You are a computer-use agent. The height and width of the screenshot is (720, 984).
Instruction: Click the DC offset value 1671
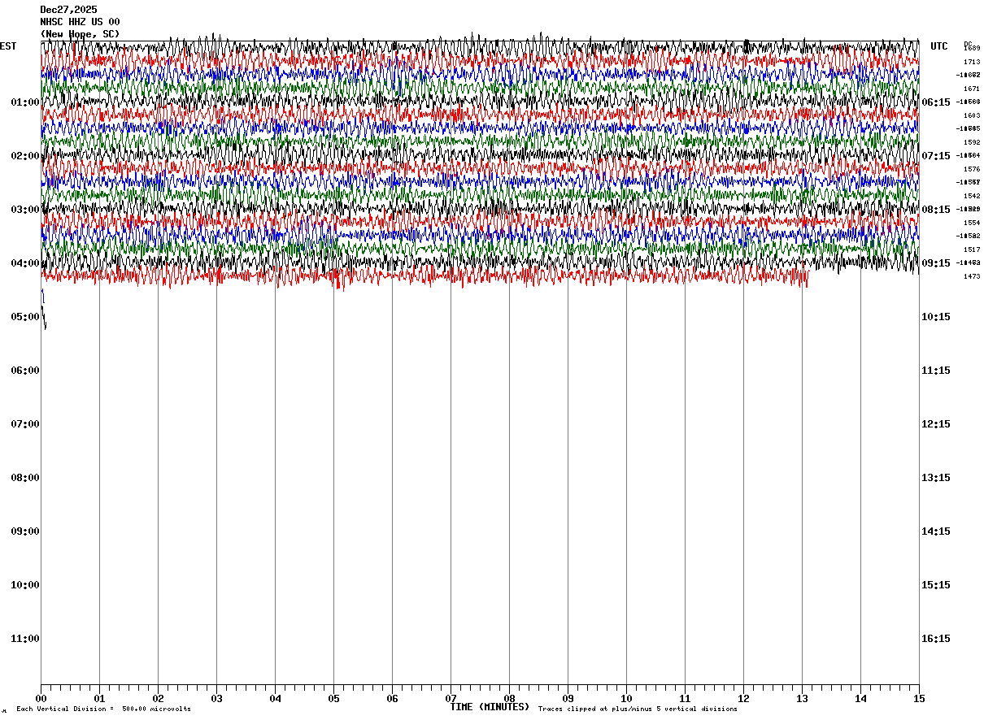tap(972, 89)
